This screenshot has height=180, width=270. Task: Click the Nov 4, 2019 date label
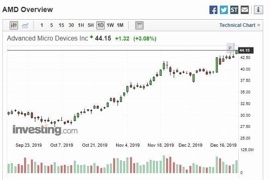point(128,145)
